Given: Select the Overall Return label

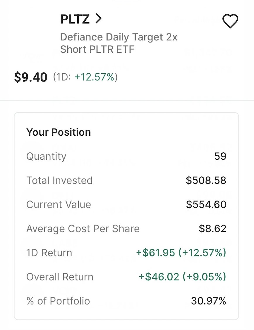Looking at the screenshot, I should click(x=60, y=277).
